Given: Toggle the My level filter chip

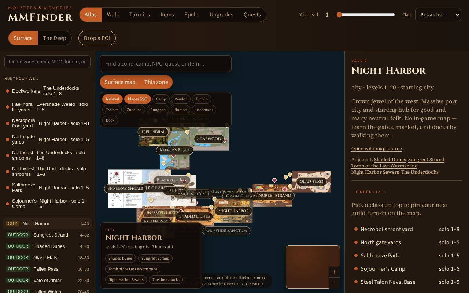Looking at the screenshot, I should coord(112,99).
